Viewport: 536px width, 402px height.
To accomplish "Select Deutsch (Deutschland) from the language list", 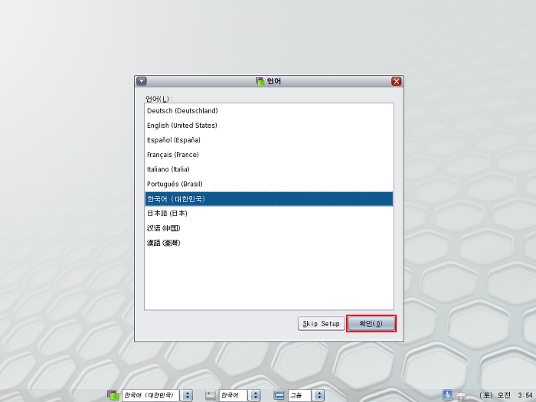I will [x=269, y=111].
